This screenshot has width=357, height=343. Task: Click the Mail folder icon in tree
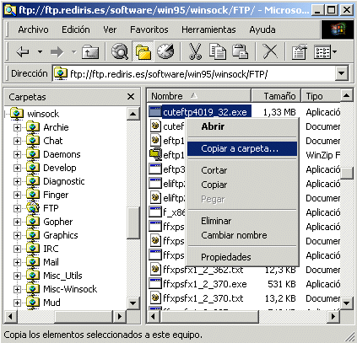pyautogui.click(x=33, y=262)
